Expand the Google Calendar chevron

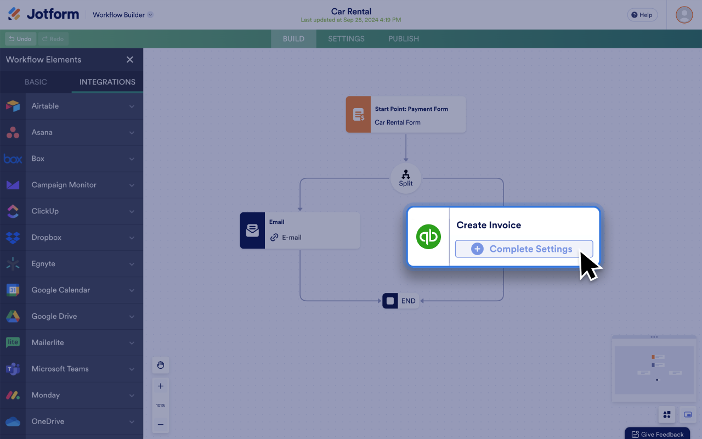tap(132, 290)
